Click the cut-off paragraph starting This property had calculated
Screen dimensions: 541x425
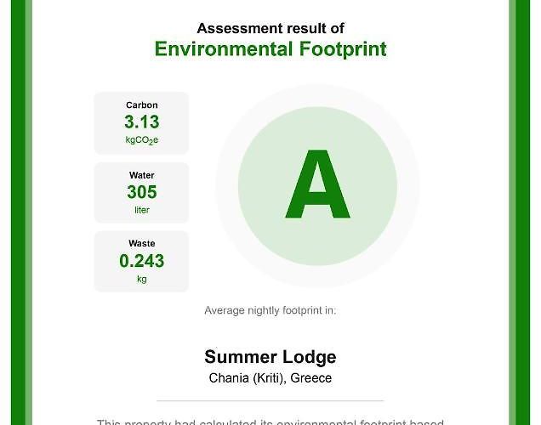pyautogui.click(x=270, y=422)
